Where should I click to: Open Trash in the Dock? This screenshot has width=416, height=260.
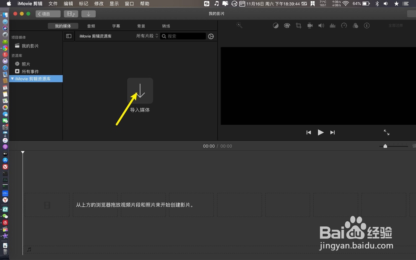[x=5, y=252]
